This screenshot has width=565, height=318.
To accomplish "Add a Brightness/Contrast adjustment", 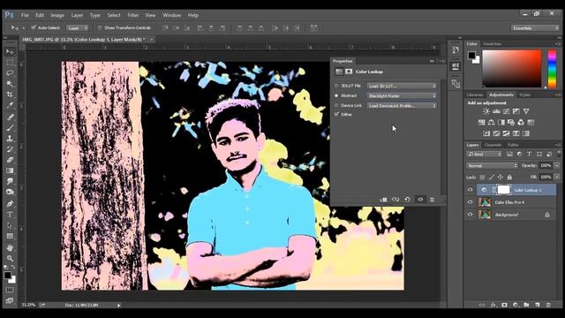I will [x=486, y=111].
